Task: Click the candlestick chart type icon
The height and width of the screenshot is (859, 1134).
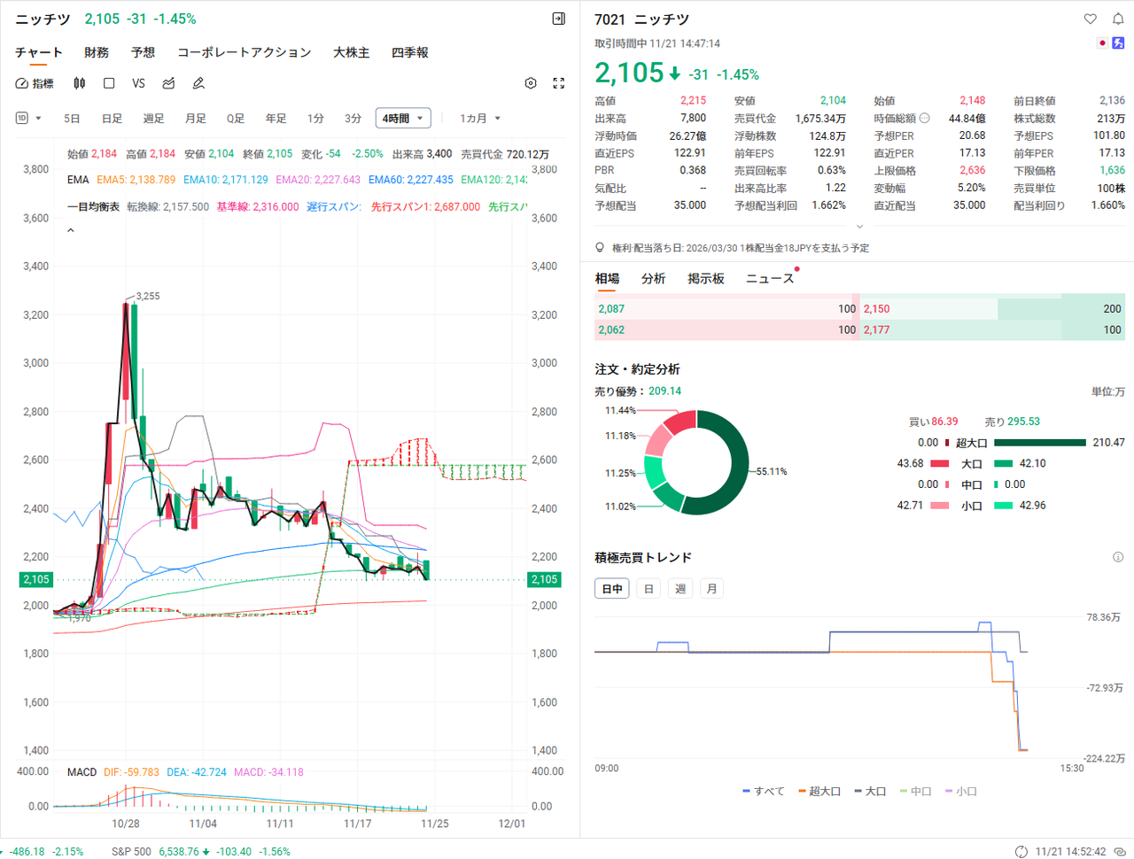Action: point(80,83)
